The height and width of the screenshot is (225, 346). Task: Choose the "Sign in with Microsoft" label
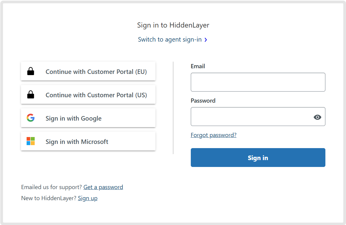point(77,142)
